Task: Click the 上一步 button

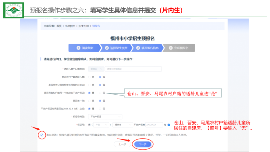Action: click(x=122, y=144)
